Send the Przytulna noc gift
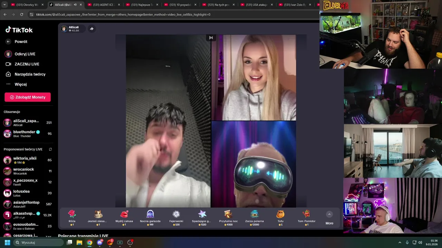This screenshot has height=248, width=442. (228, 218)
